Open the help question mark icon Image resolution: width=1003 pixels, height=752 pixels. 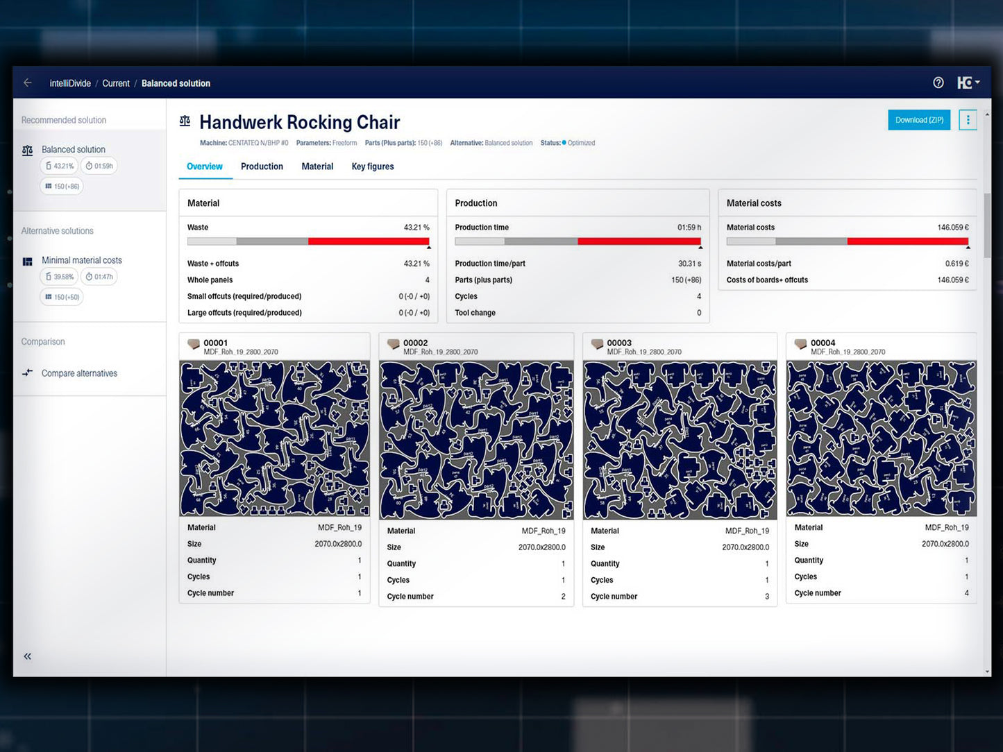click(x=938, y=83)
